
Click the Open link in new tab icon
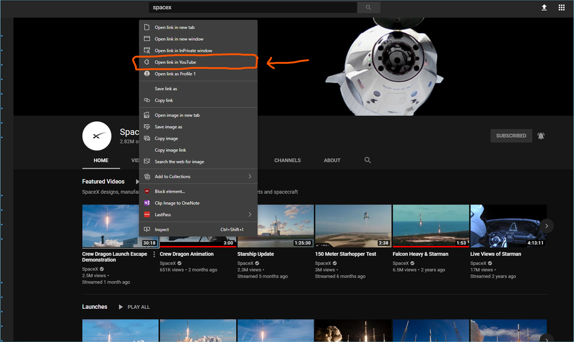pos(147,27)
